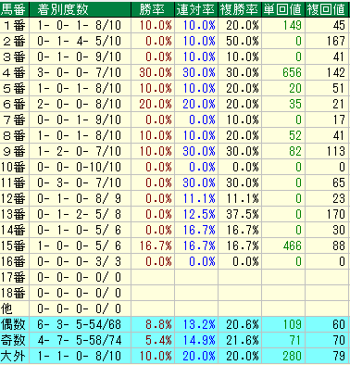350x365 pixels.
Task: Click 109 in 偶数 単回値 cell
Action: pos(292,324)
